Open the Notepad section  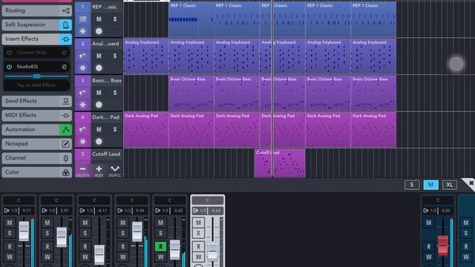pos(36,144)
